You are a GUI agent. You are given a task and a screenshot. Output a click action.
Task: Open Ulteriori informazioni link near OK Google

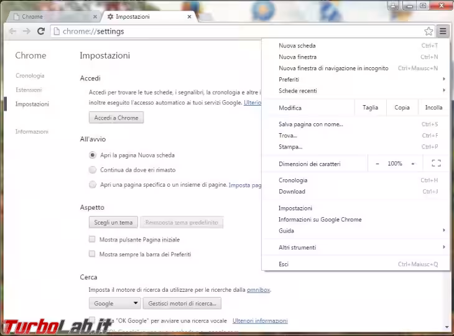(260, 320)
